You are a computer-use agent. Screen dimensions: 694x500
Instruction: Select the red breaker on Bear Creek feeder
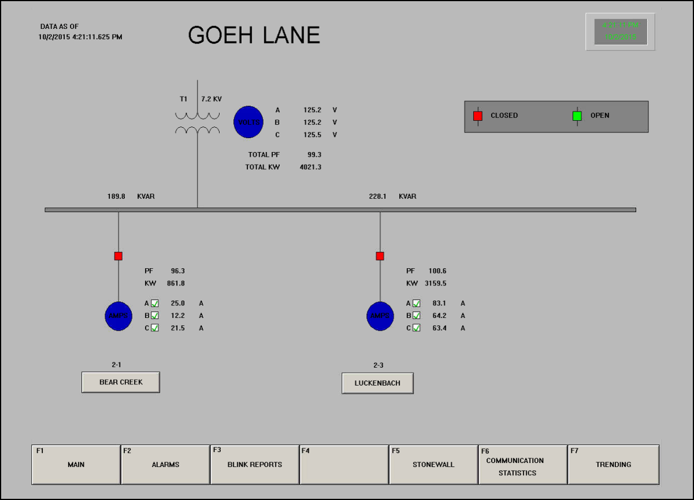pos(119,256)
